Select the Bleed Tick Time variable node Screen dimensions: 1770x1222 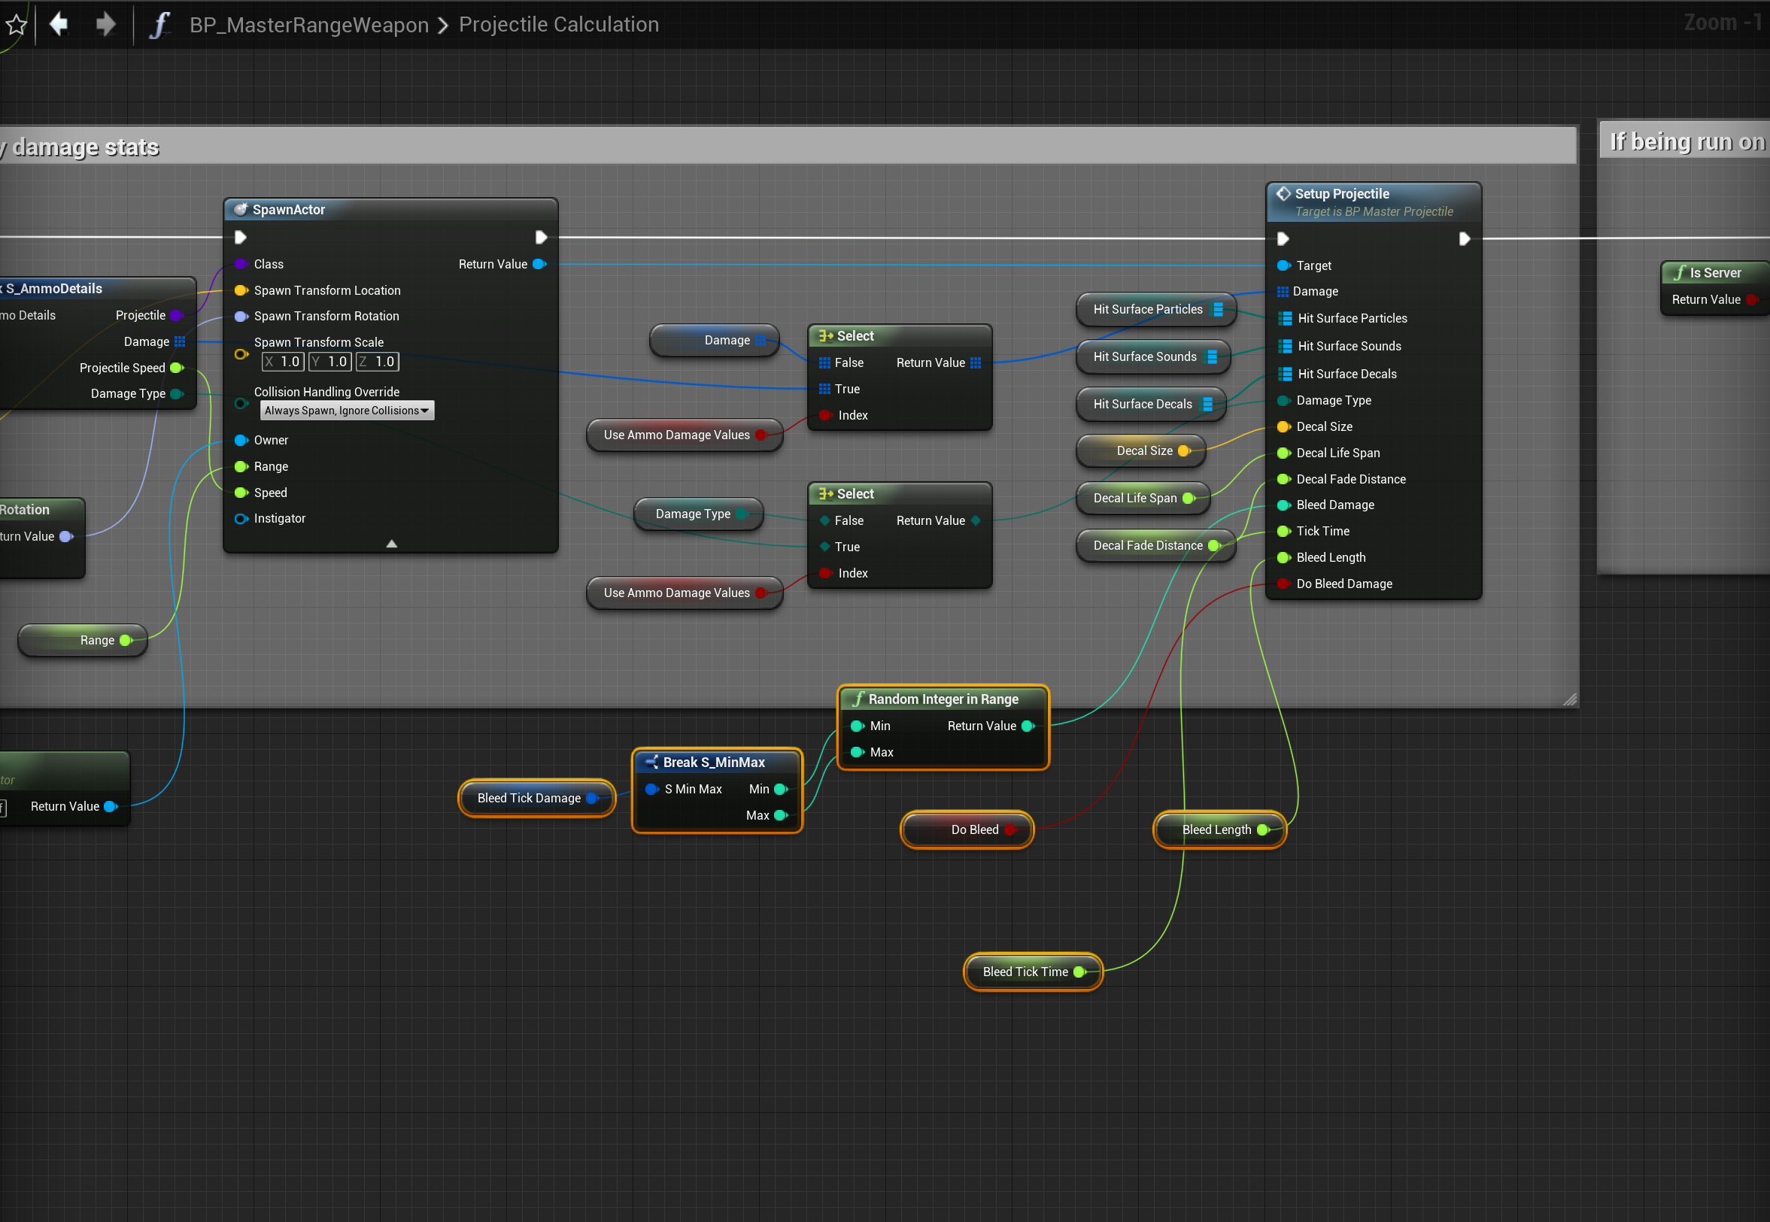[x=1024, y=972]
